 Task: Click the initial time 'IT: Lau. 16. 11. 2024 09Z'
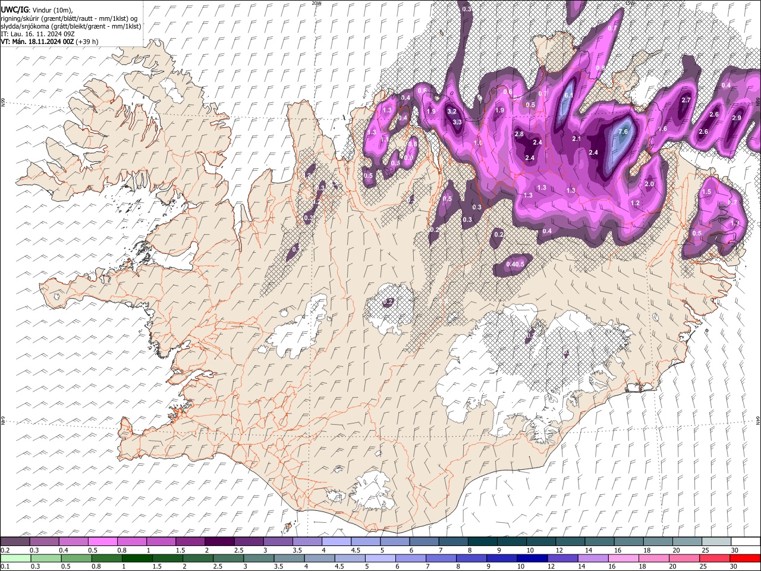tap(37, 34)
